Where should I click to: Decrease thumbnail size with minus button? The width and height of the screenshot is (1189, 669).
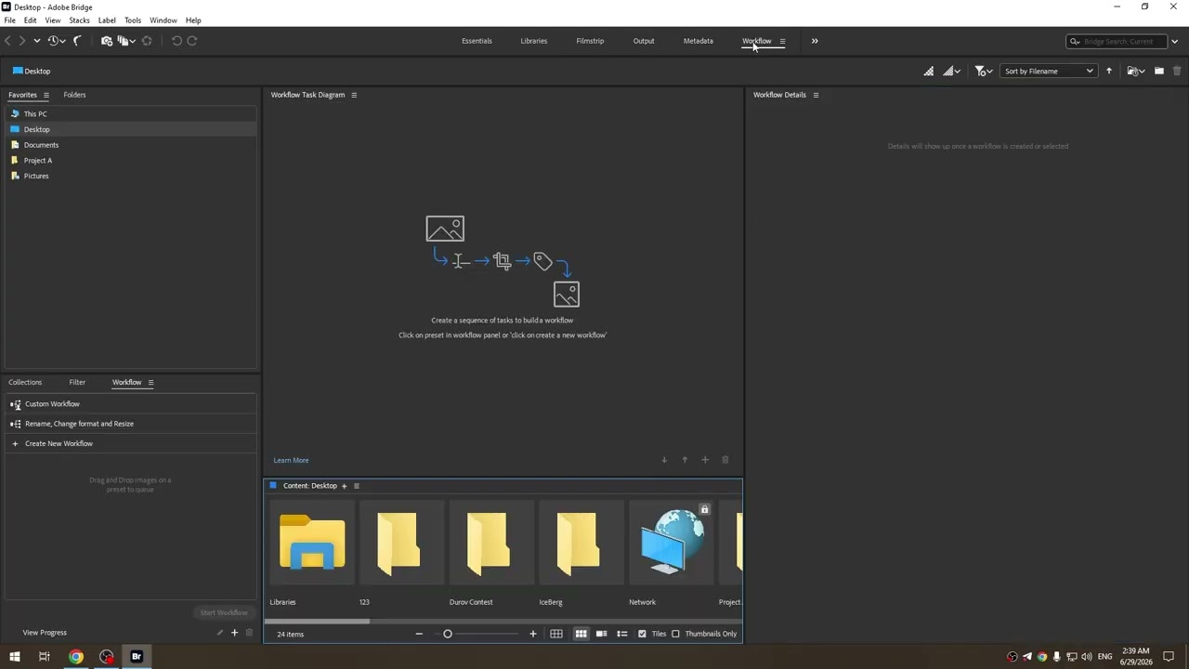click(x=419, y=634)
